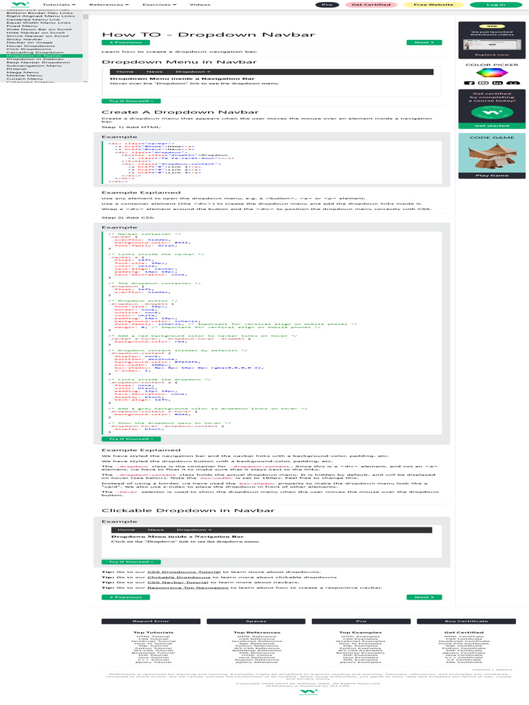Select Hover Dropdowns in the sidebar
529x705 pixels.
click(30, 46)
